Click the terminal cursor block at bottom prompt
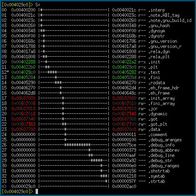196x196 pixels. [x=37, y=192]
